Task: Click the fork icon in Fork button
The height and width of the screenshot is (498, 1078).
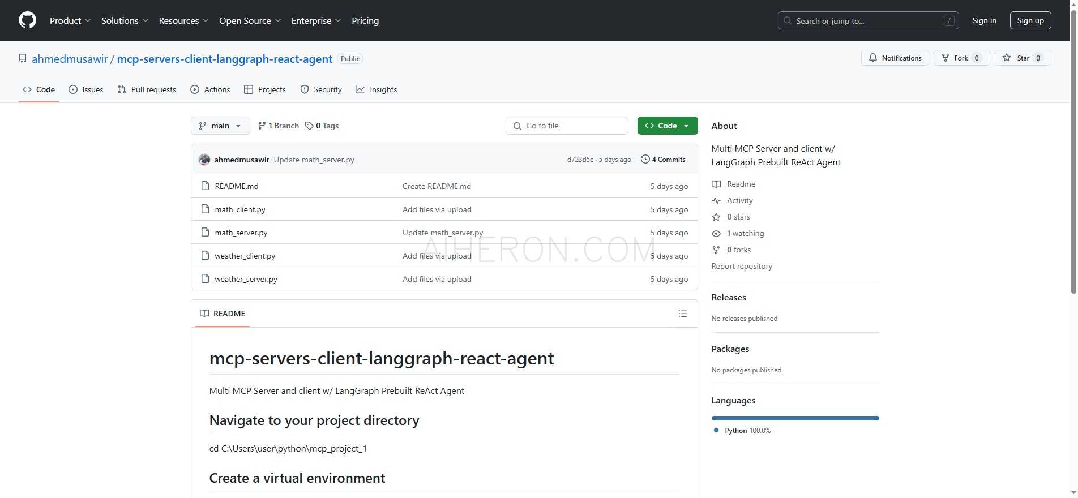Action: [x=945, y=58]
